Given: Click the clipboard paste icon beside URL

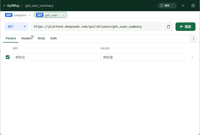Looking at the screenshot, I should pyautogui.click(x=168, y=27).
